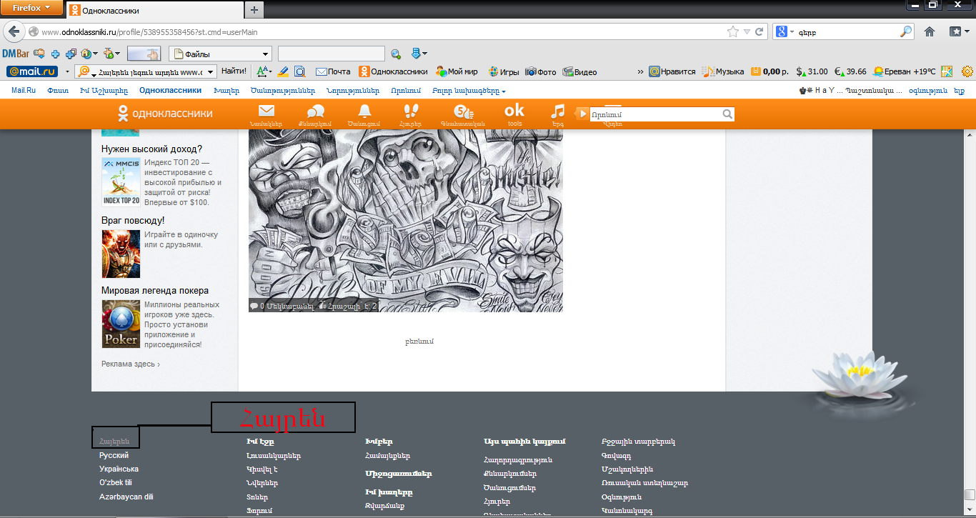Viewport: 976px width, 518px height.
Task: Expand the Mail.Ru portal projects dropdown
Action: coord(468,91)
